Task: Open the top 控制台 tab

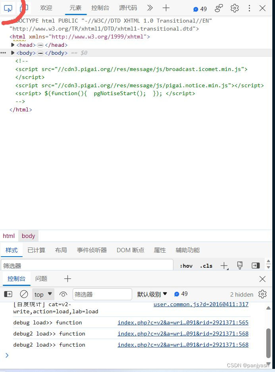Action: point(100,8)
